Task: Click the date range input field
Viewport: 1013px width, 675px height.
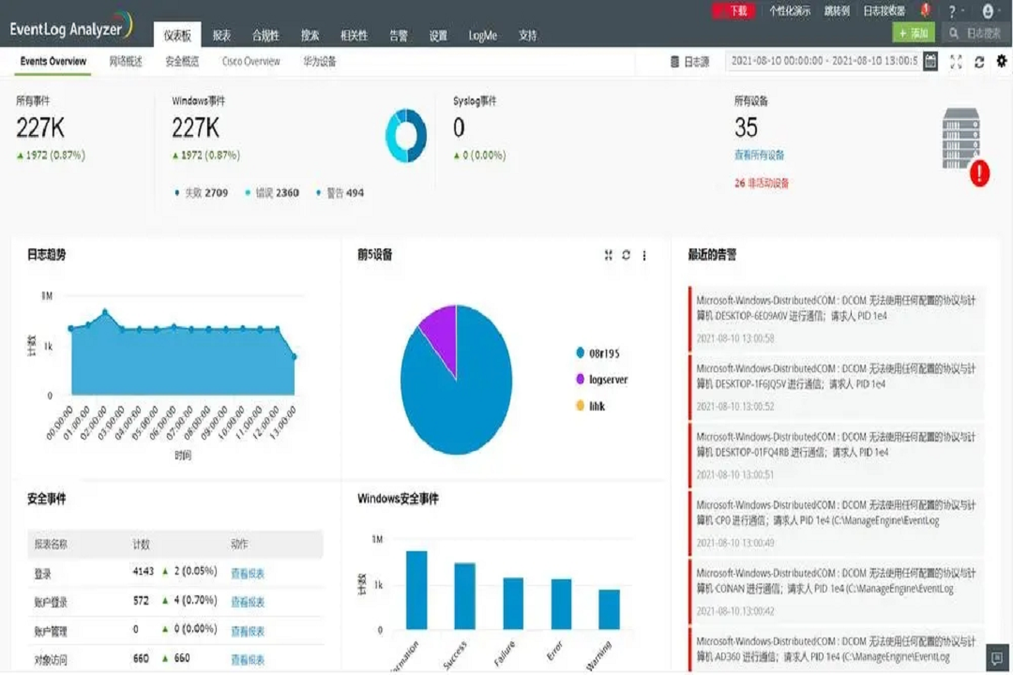Action: pyautogui.click(x=824, y=61)
